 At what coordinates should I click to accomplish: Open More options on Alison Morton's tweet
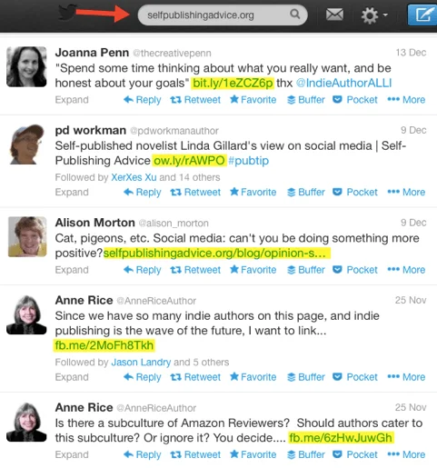tap(406, 270)
